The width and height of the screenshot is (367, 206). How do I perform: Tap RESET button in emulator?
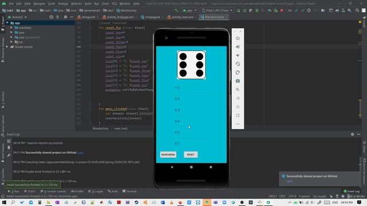coord(191,154)
